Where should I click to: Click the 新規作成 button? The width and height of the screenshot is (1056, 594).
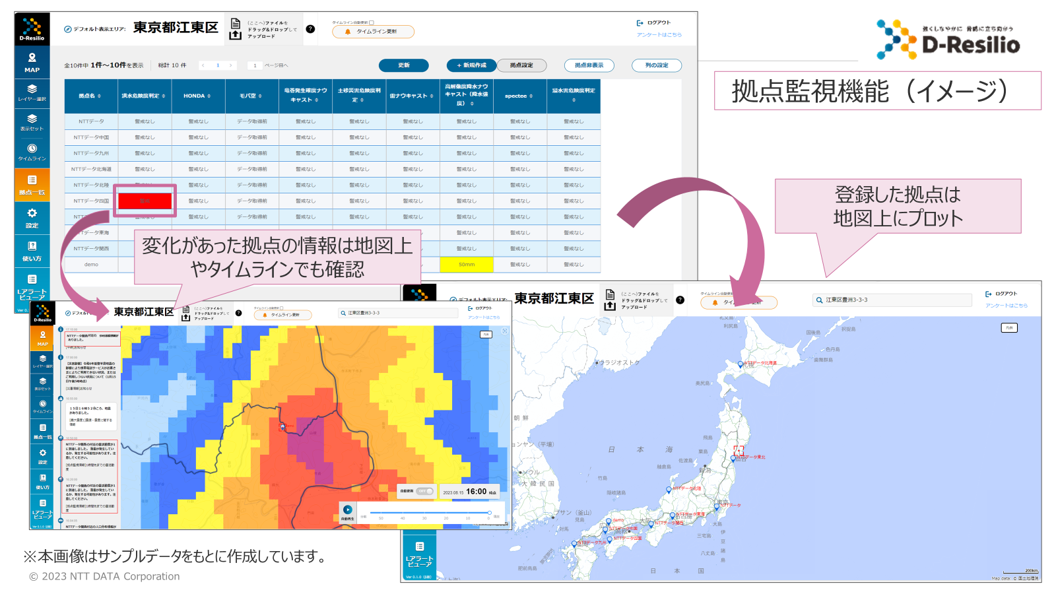pos(472,65)
